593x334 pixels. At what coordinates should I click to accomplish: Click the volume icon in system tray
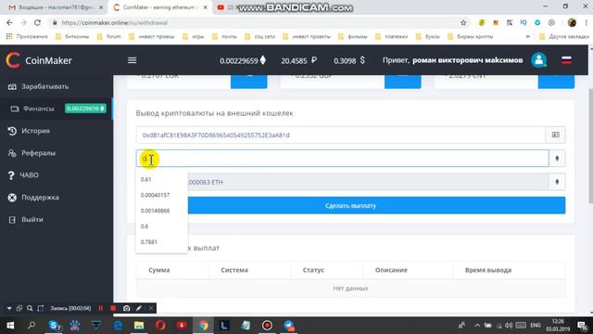(509, 326)
